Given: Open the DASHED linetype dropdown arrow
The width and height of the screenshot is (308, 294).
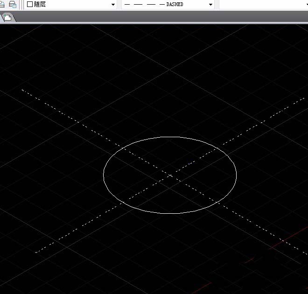Looking at the screenshot, I should pyautogui.click(x=210, y=5).
